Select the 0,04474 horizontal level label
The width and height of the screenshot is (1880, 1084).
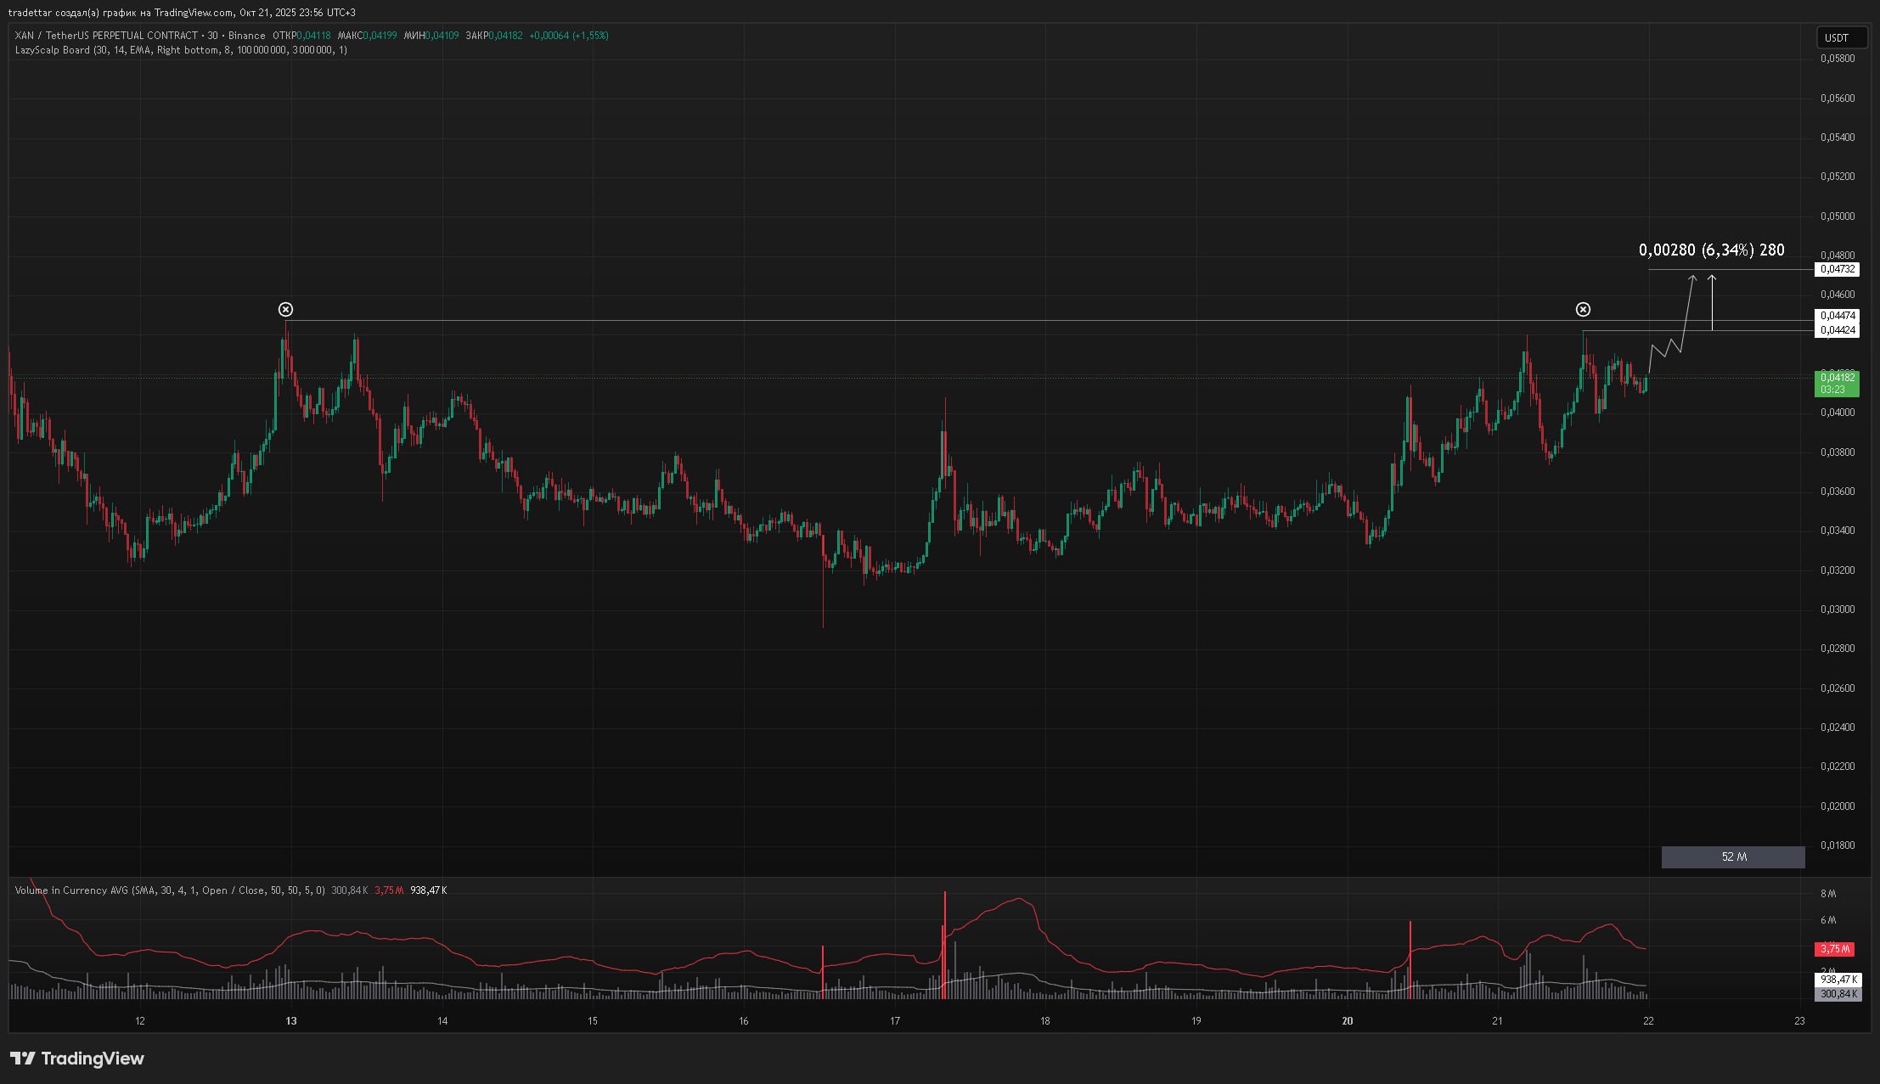[x=1837, y=316]
